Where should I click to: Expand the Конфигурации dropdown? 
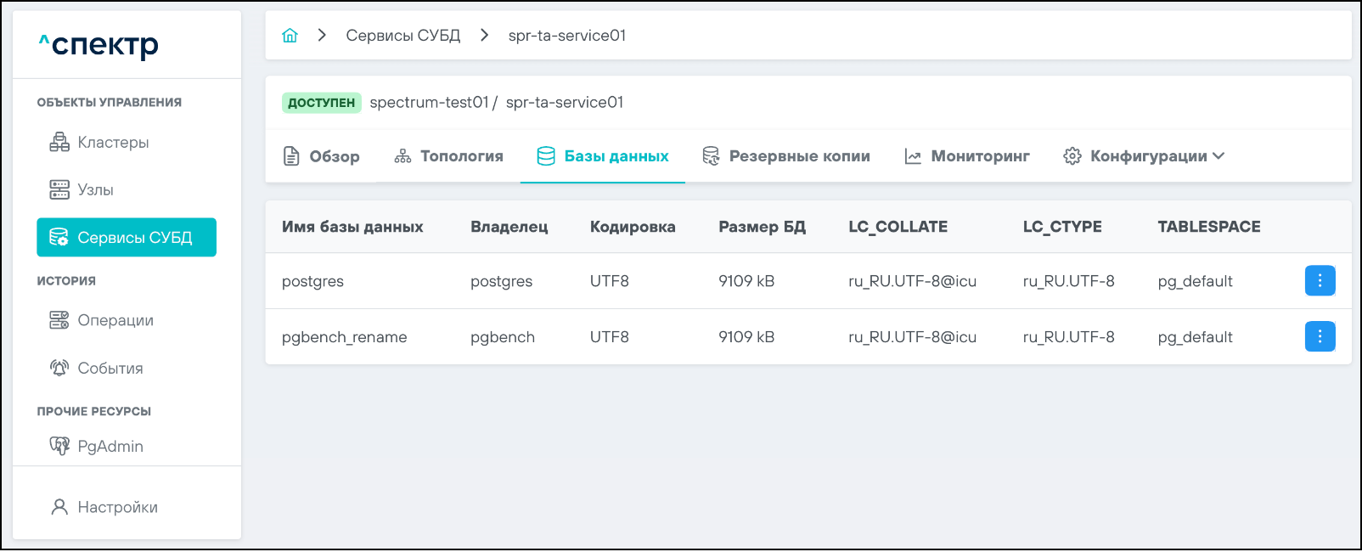[1144, 156]
